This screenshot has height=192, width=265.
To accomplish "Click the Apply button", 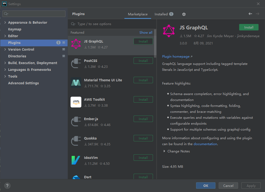I will click(251, 186).
